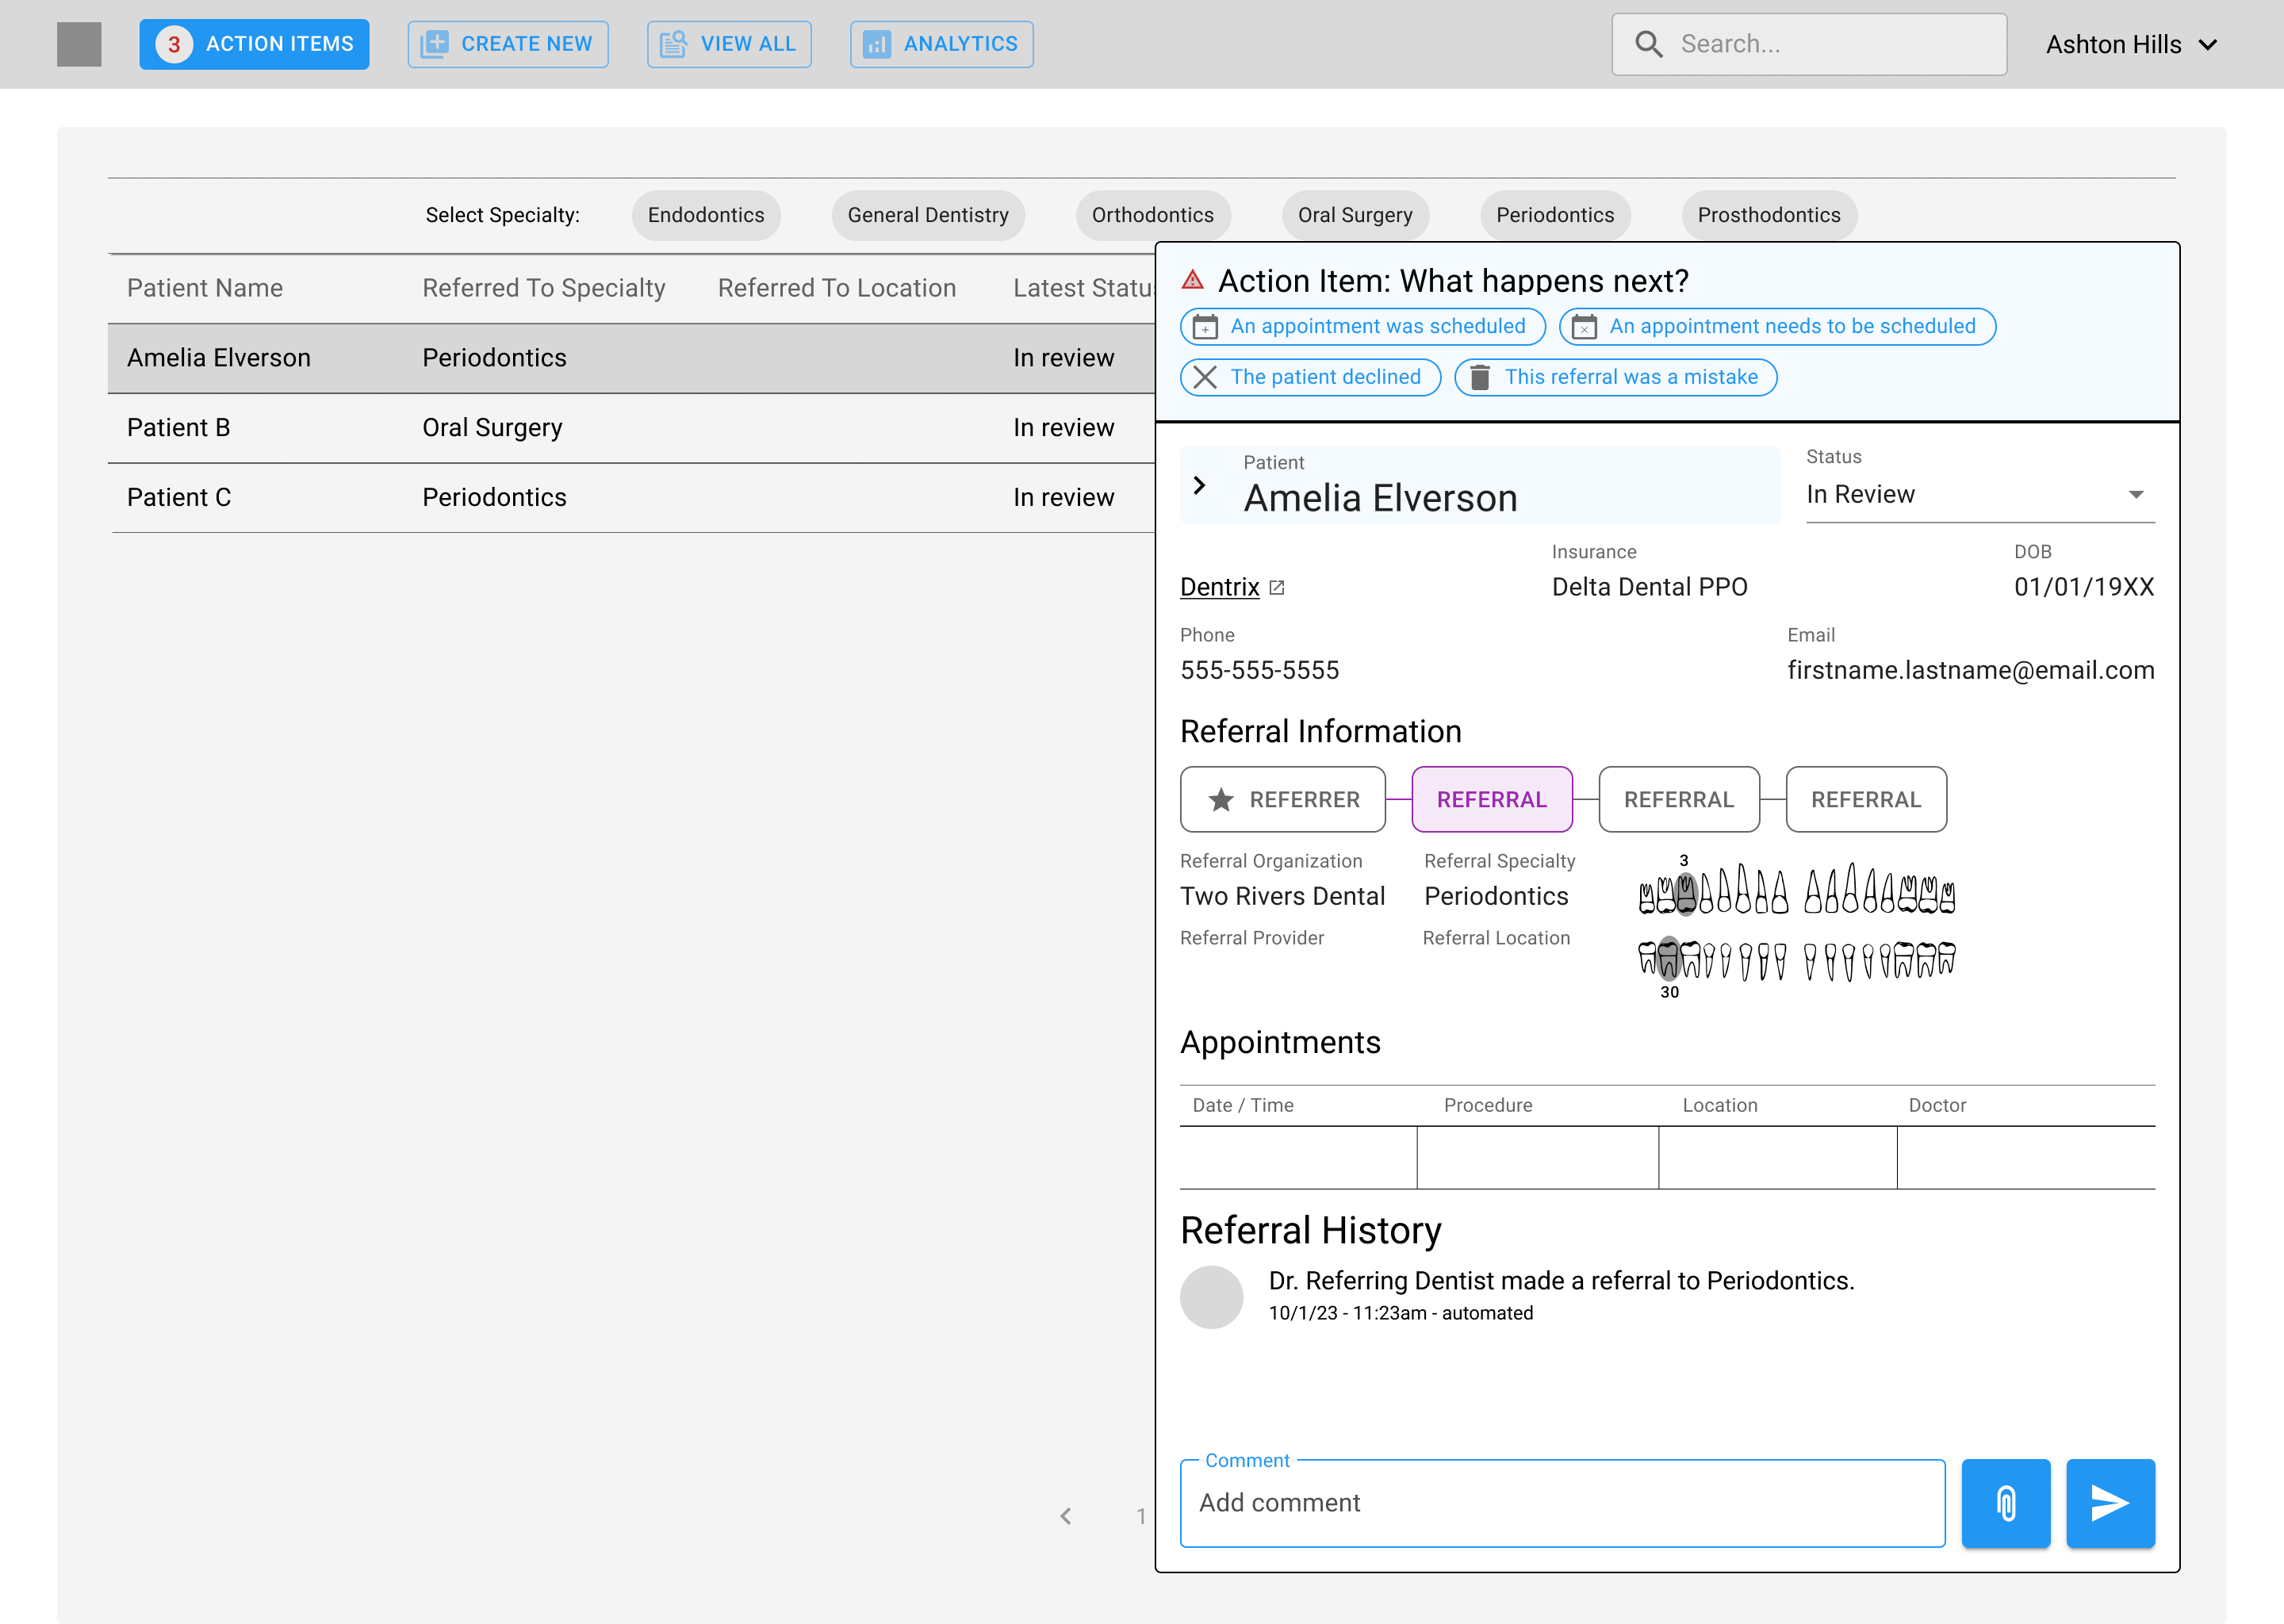Click the send comment arrow button
Image resolution: width=2284 pixels, height=1624 pixels.
point(2110,1503)
